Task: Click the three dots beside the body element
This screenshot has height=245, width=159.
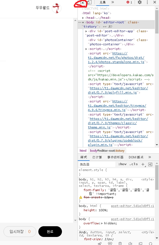Action: pos(80,22)
